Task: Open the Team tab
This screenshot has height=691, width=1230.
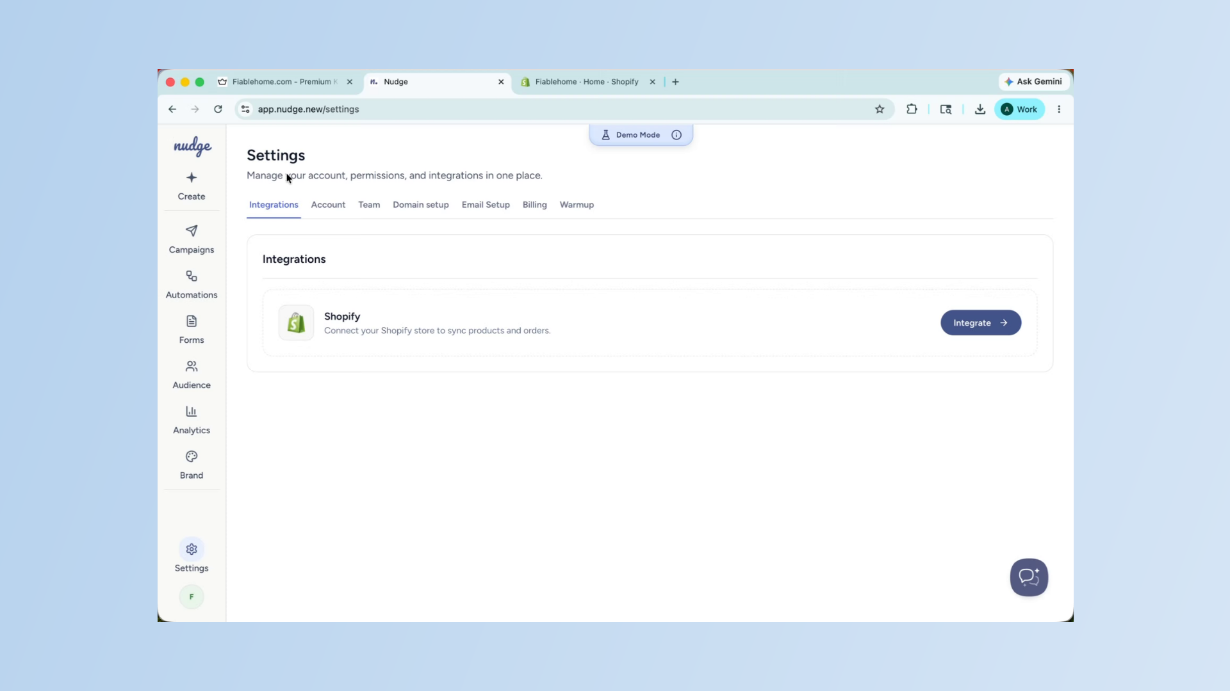Action: [369, 205]
